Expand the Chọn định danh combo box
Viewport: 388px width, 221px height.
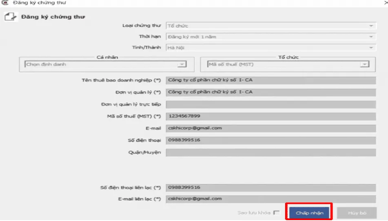pyautogui.click(x=105, y=64)
